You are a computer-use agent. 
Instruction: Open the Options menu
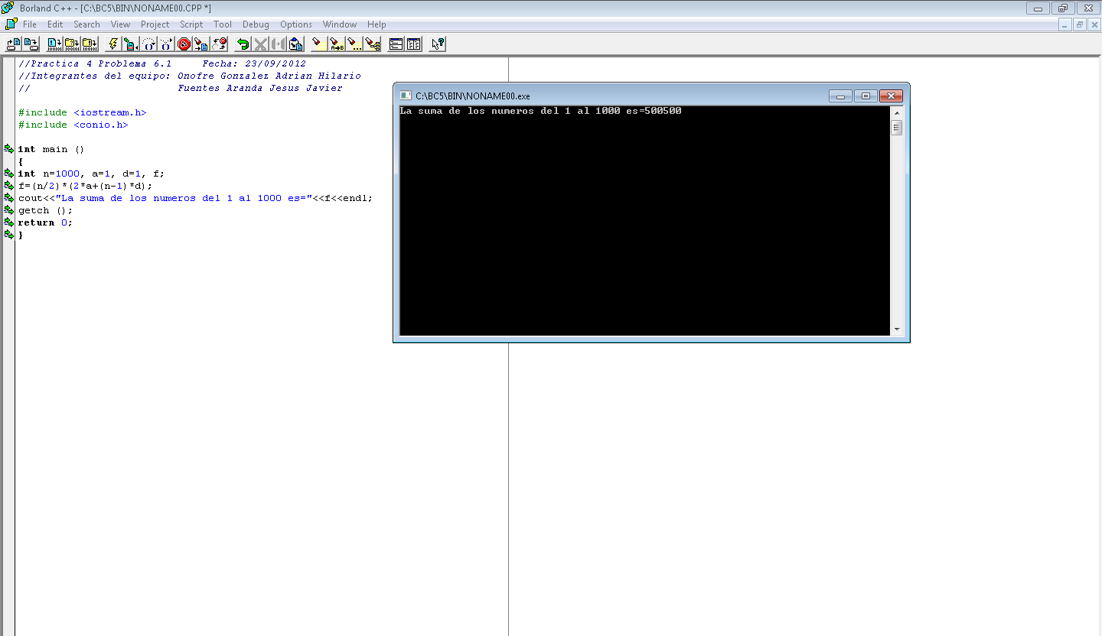pos(296,24)
